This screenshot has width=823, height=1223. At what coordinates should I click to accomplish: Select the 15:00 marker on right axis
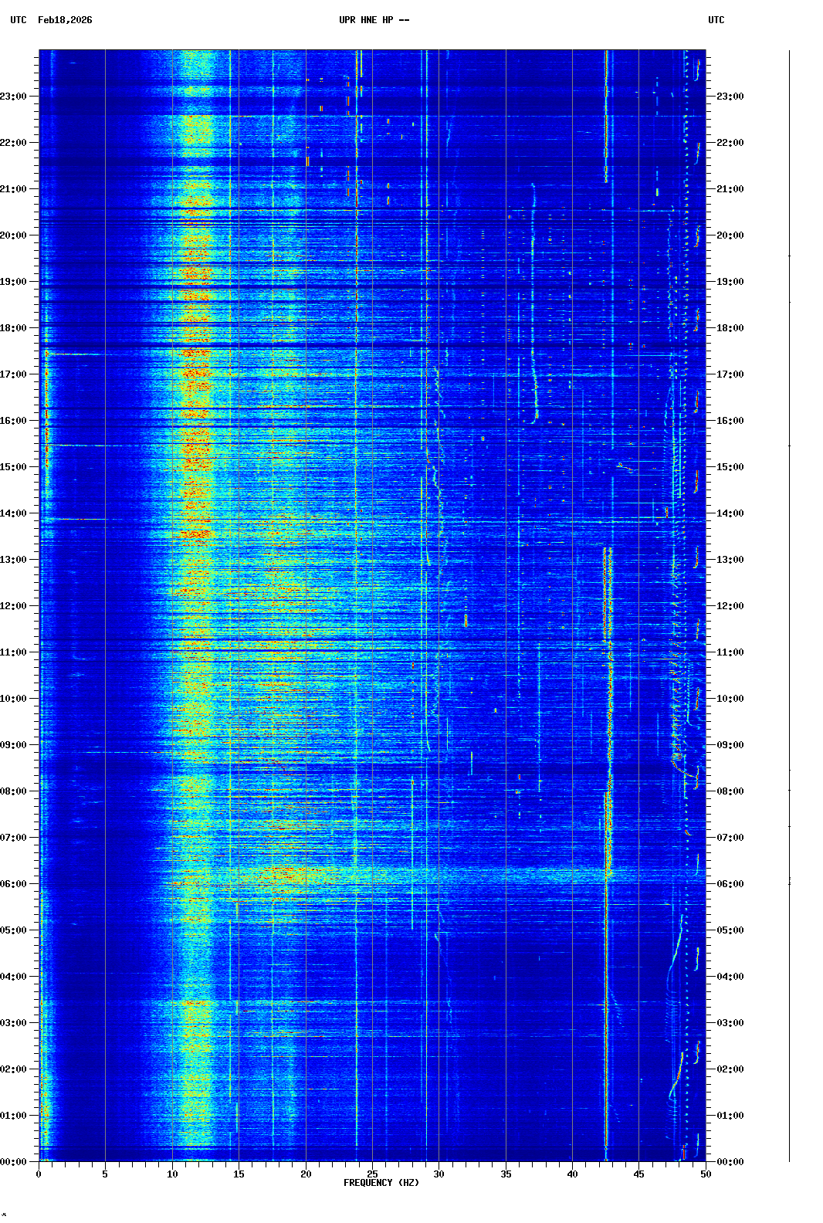pos(730,467)
